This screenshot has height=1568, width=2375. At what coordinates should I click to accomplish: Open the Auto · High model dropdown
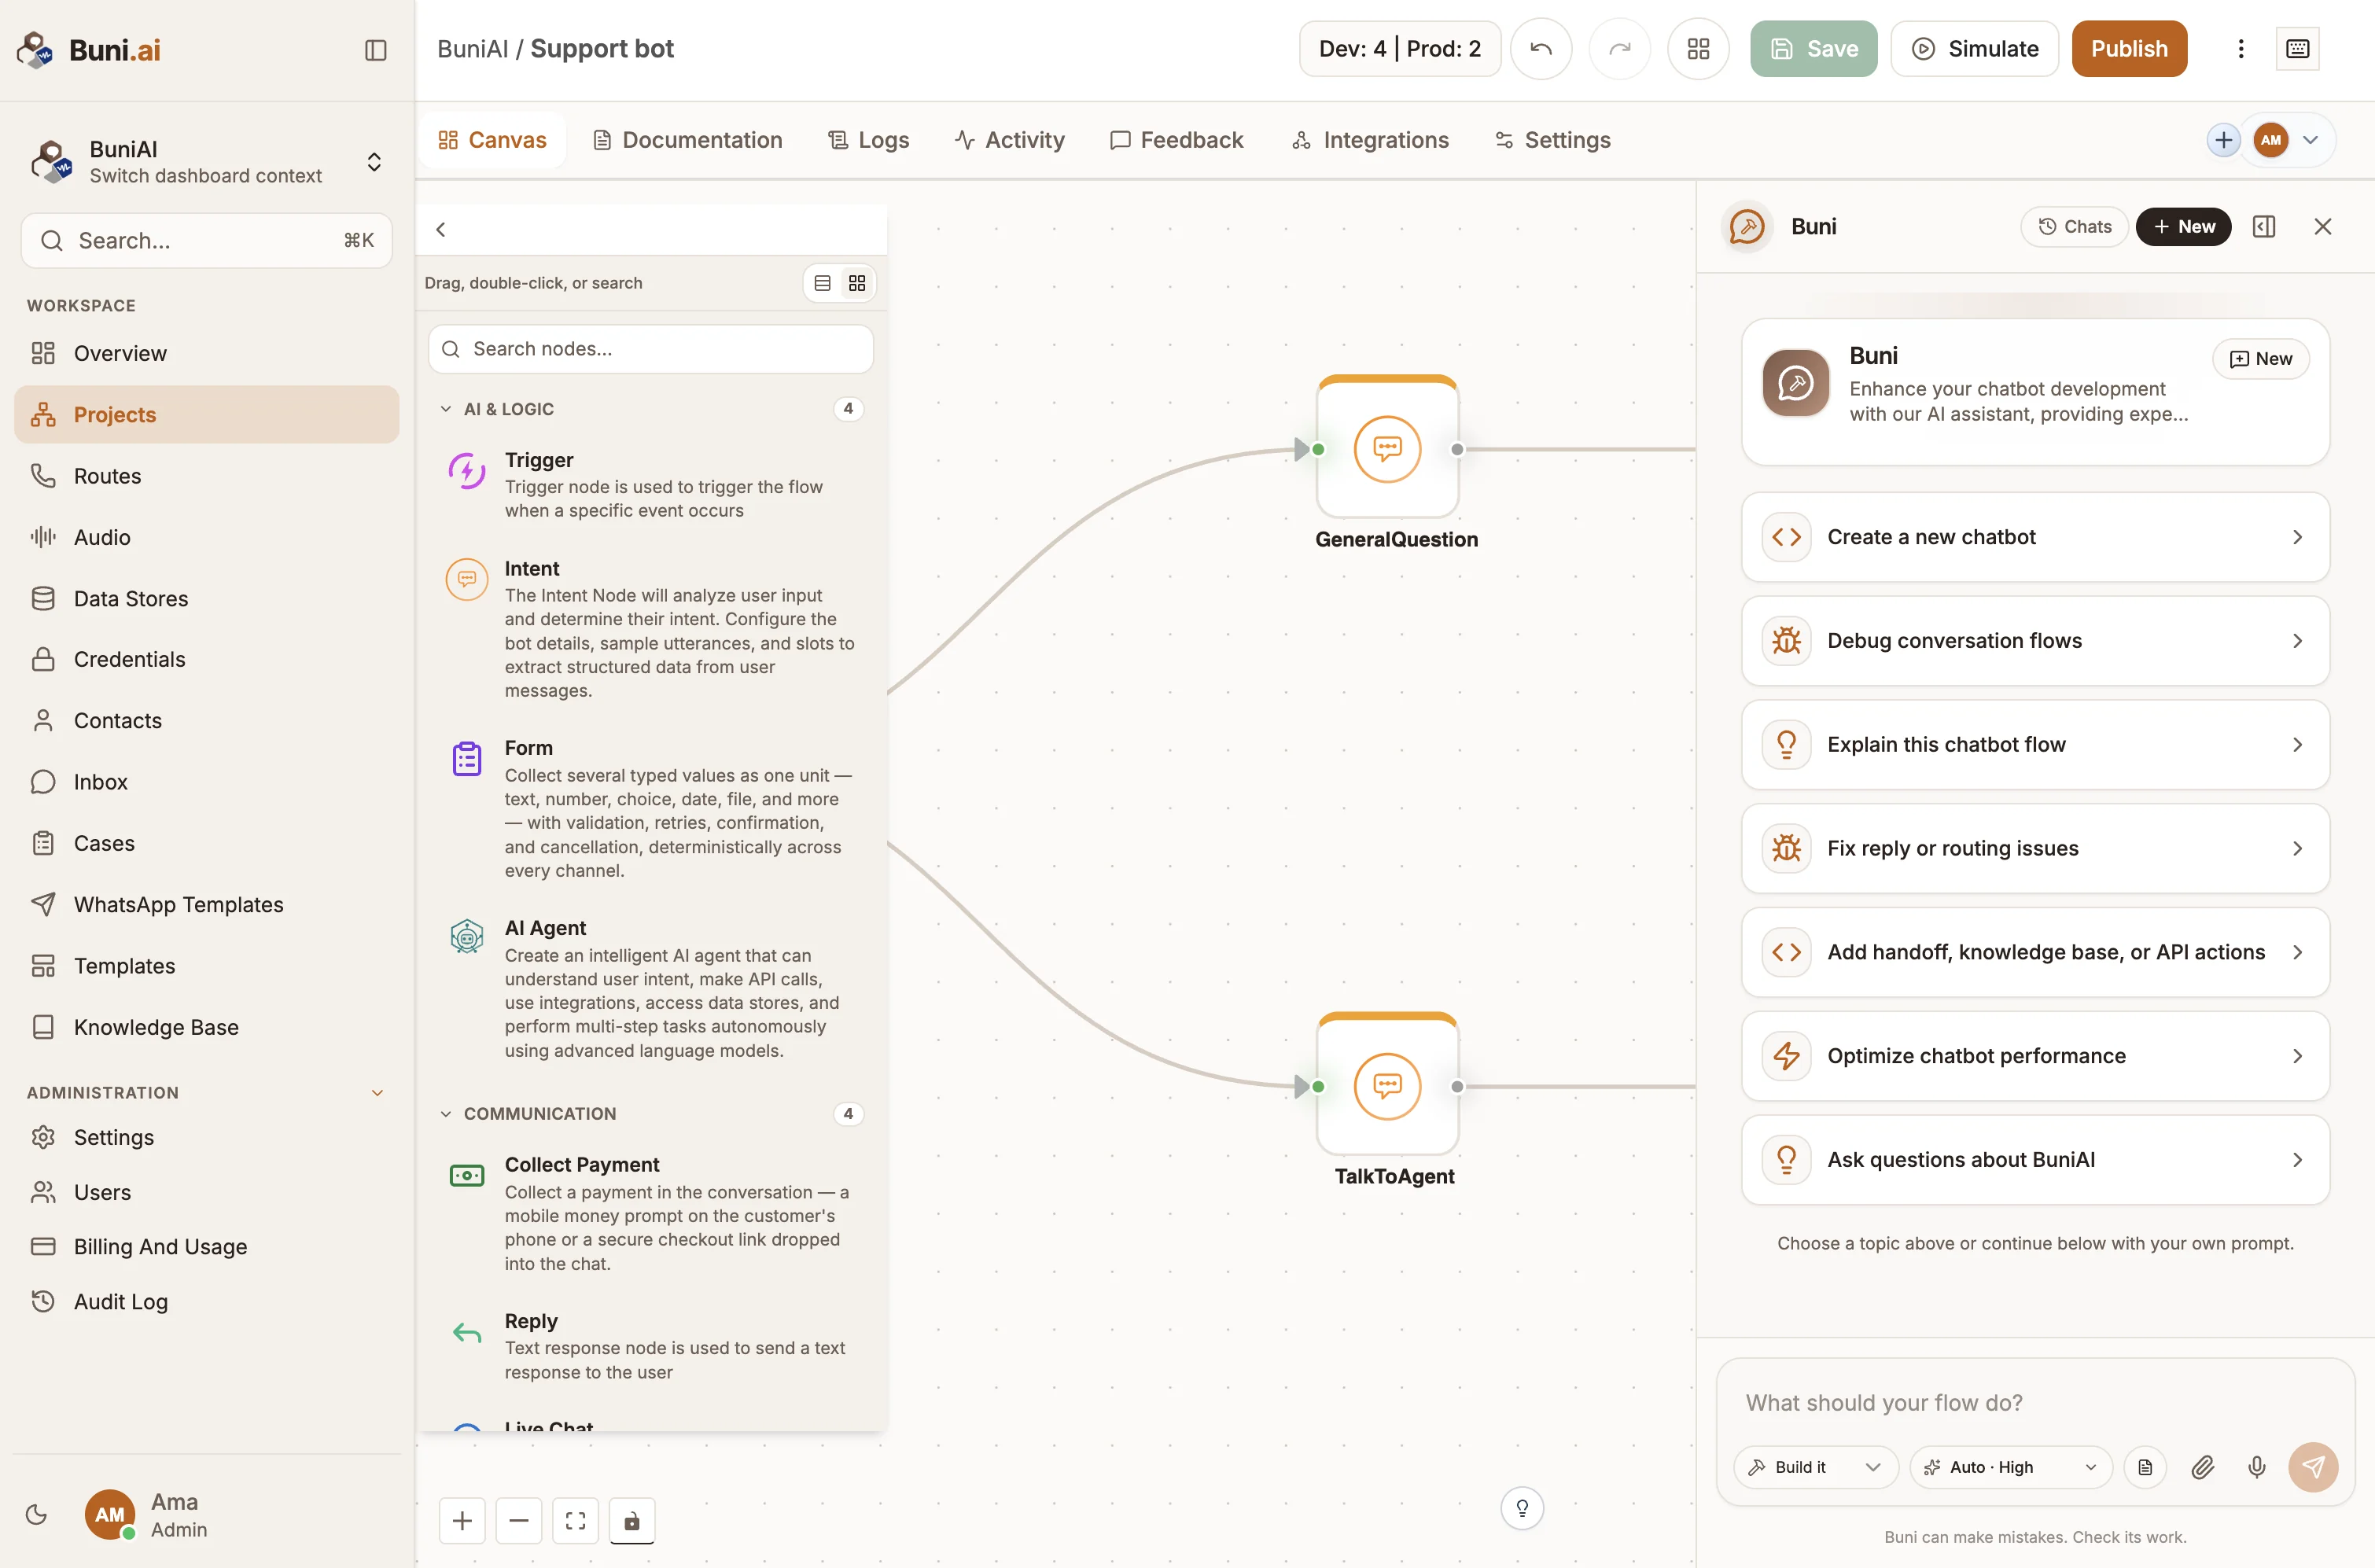tap(2011, 1467)
